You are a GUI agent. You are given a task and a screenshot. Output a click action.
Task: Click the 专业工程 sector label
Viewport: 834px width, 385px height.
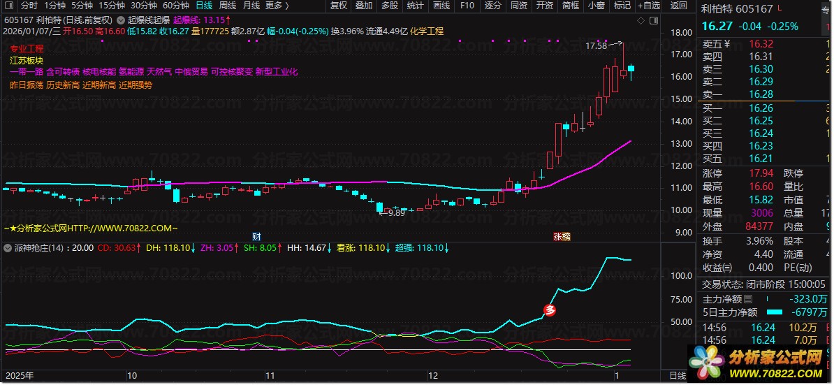tap(27, 48)
